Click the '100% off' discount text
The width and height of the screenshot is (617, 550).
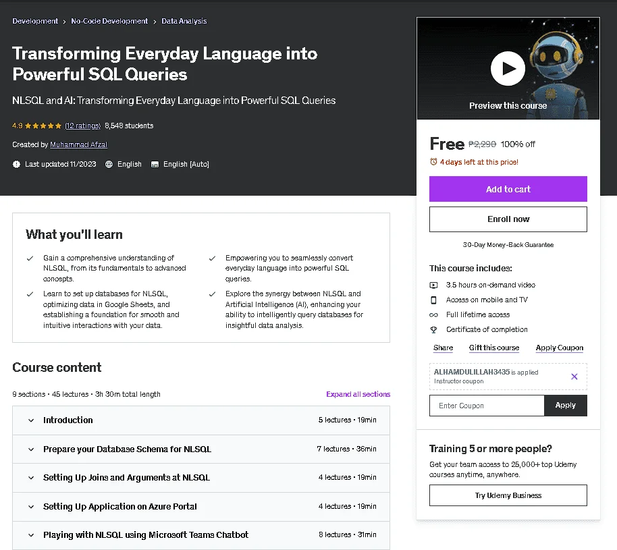518,144
